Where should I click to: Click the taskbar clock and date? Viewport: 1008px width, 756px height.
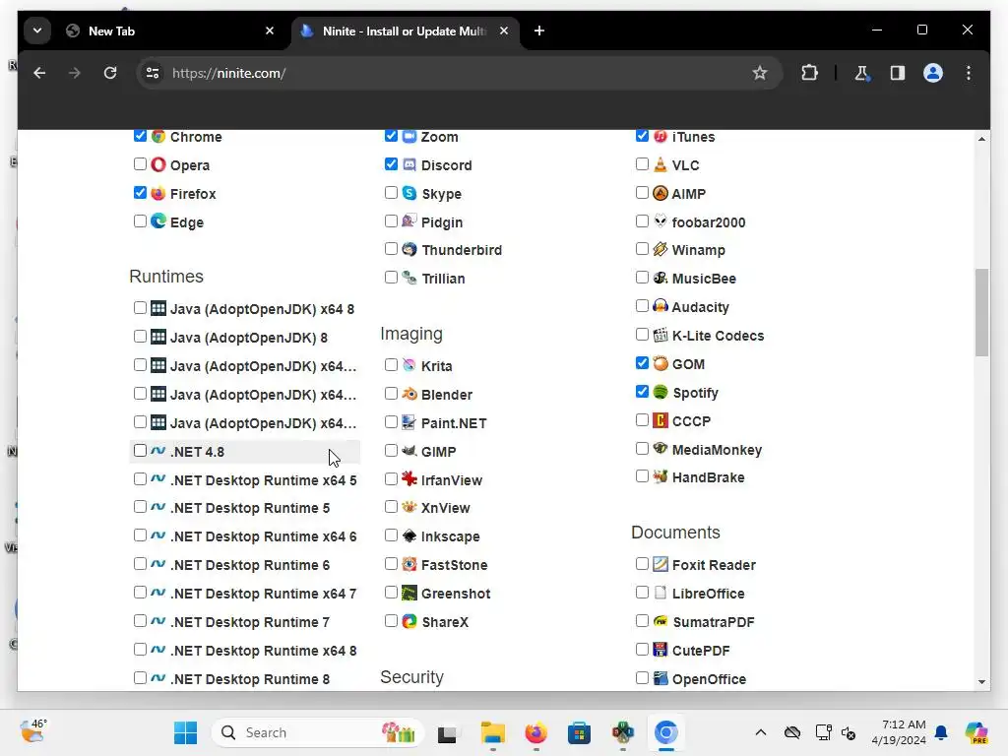pyautogui.click(x=899, y=732)
